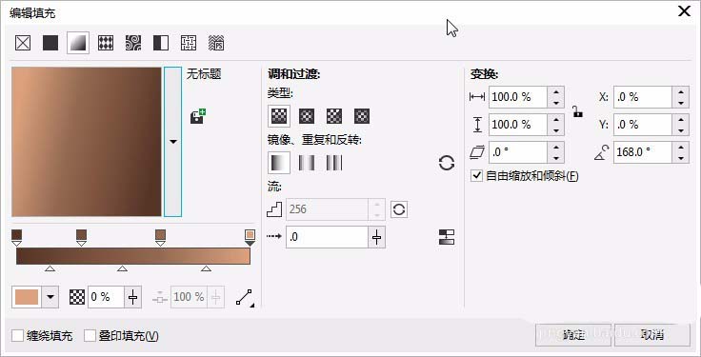Image resolution: width=701 pixels, height=357 pixels.
Task: Increase skew angle with up arrow
Action: pyautogui.click(x=555, y=148)
